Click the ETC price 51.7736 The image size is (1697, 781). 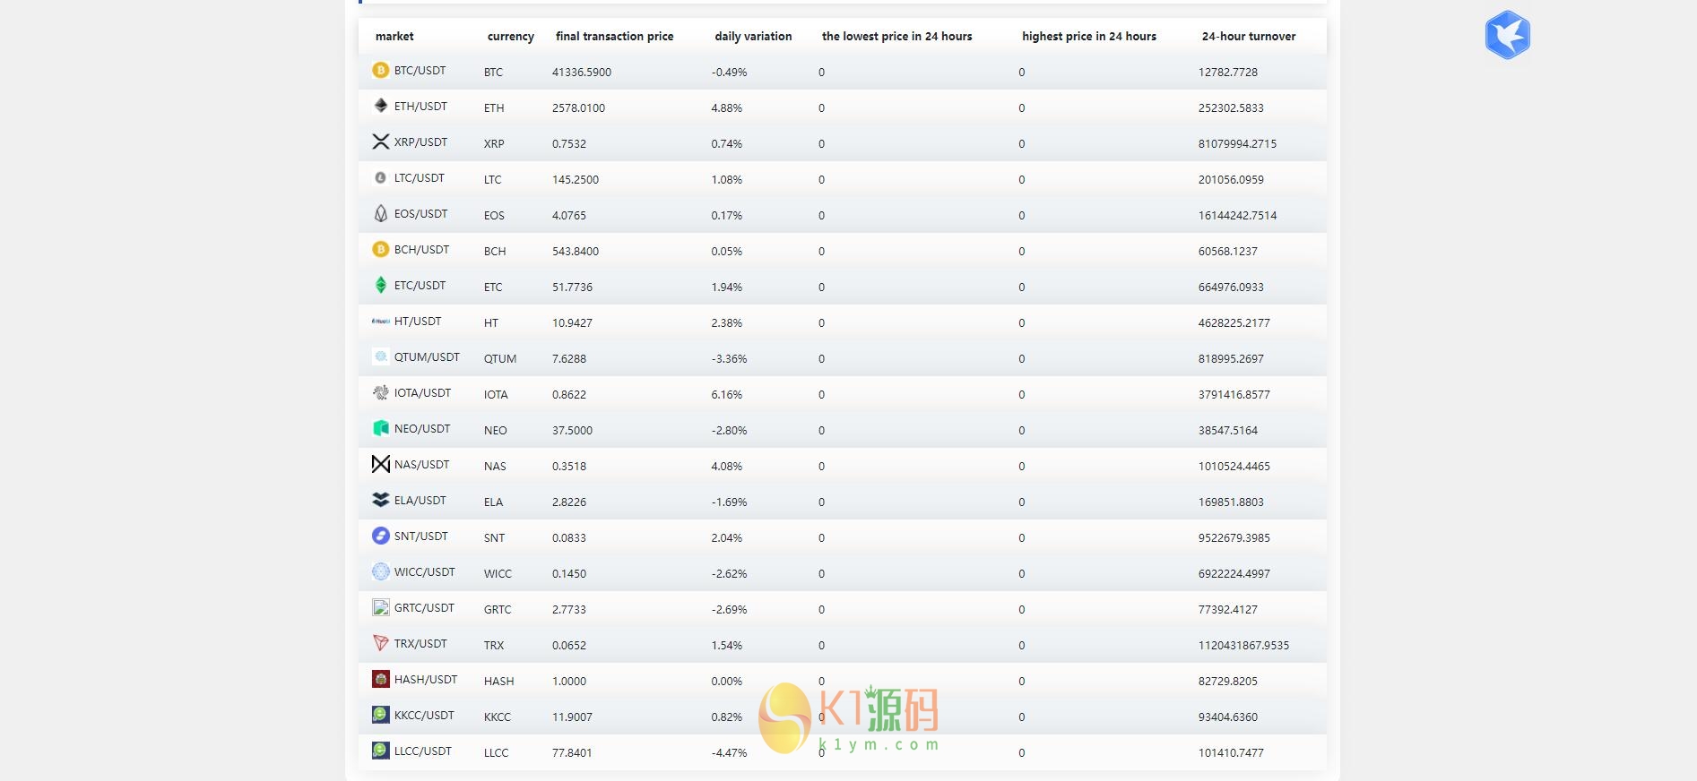pyautogui.click(x=572, y=288)
